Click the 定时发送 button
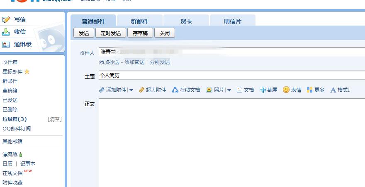Screen dimensions: 365x187 (111, 33)
